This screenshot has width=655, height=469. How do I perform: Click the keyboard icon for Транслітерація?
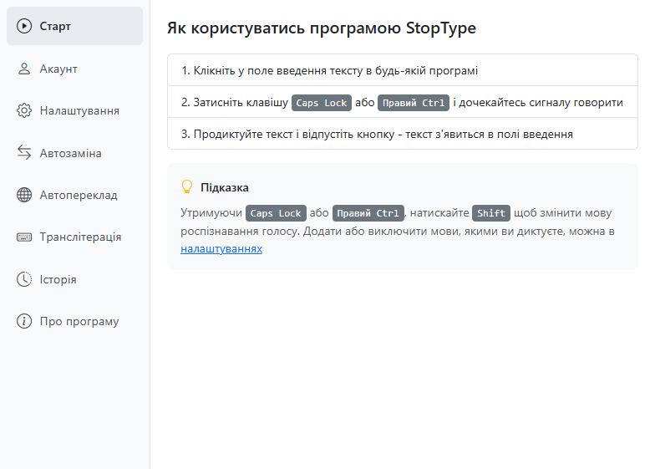pyautogui.click(x=24, y=237)
